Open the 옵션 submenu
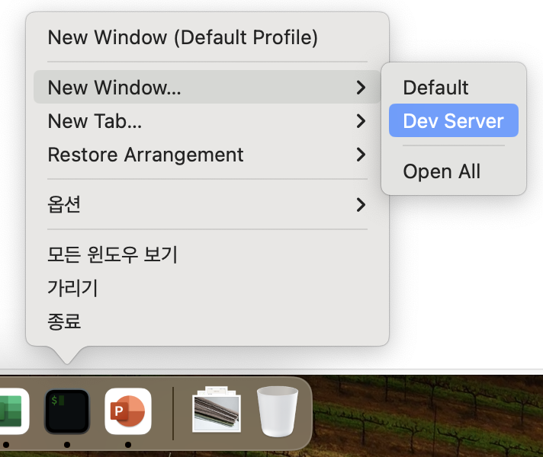543x457 pixels. coord(207,204)
